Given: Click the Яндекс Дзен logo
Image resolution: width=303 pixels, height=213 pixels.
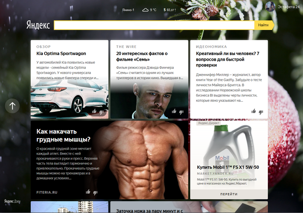Looking at the screenshot, I should click(12, 201).
